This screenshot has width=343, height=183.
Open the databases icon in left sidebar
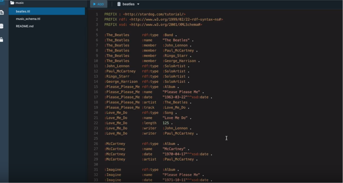pyautogui.click(x=2, y=26)
